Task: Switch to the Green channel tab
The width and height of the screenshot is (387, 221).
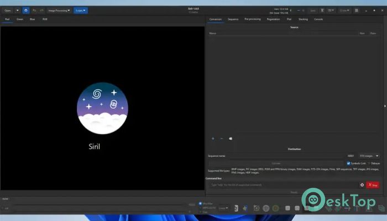Action: (x=20, y=19)
